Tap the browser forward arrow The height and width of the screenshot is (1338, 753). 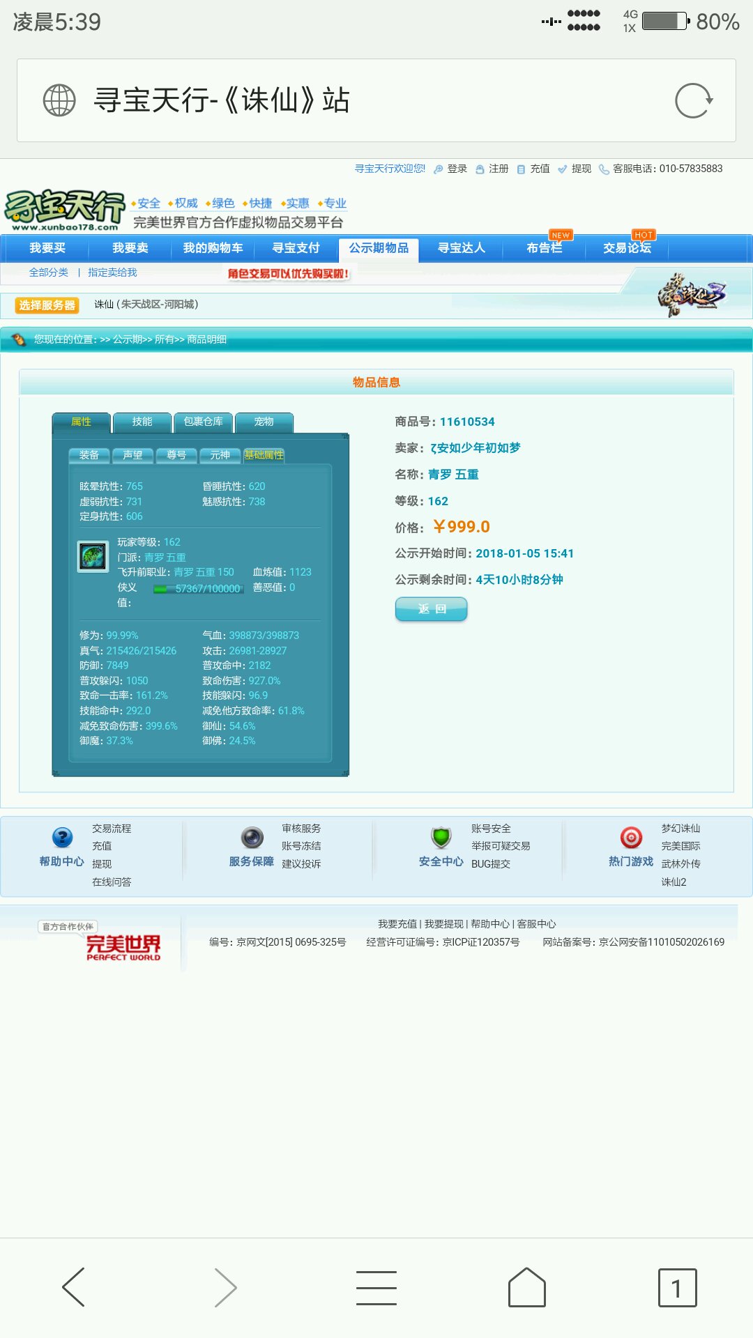[x=225, y=1287]
